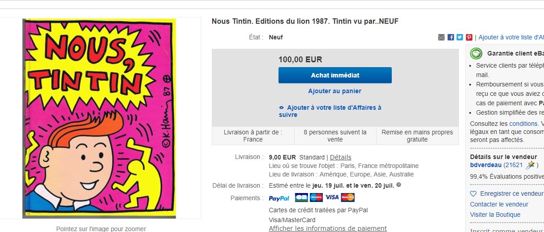
Task: Pin the listing on Pinterest
Action: pos(469,37)
